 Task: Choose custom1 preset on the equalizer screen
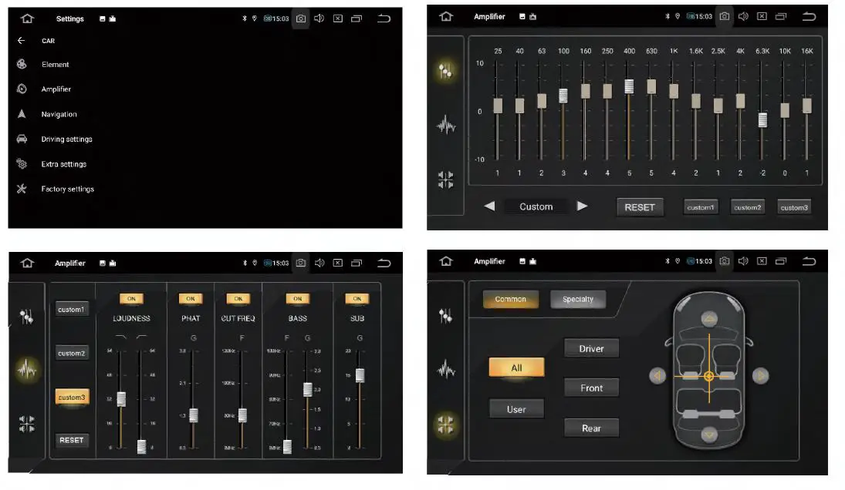coord(701,207)
